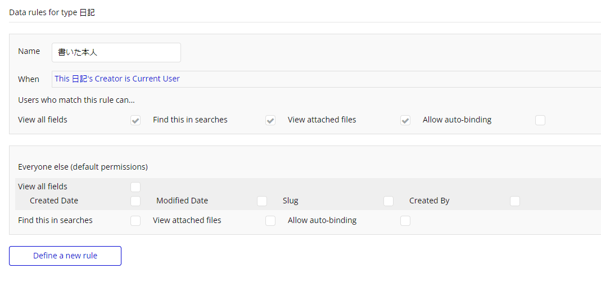Click "Current User" in the When expression
This screenshot has height=300, width=601.
(x=156, y=79)
